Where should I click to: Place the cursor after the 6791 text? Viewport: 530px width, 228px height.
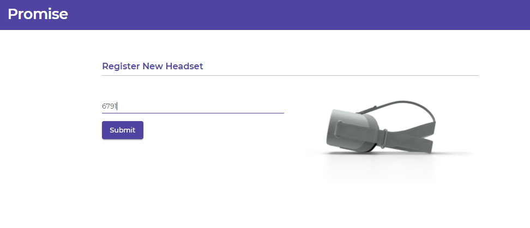(117, 106)
